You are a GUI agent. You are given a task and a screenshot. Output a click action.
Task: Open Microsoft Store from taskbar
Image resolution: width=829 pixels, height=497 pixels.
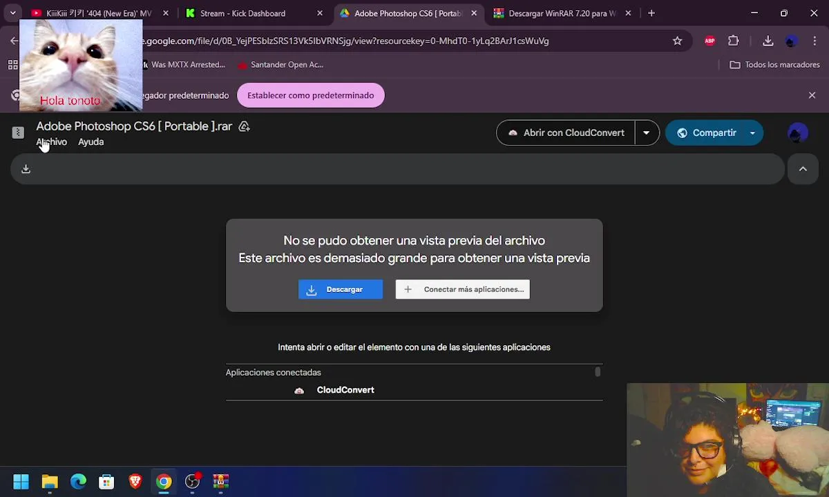pyautogui.click(x=106, y=481)
